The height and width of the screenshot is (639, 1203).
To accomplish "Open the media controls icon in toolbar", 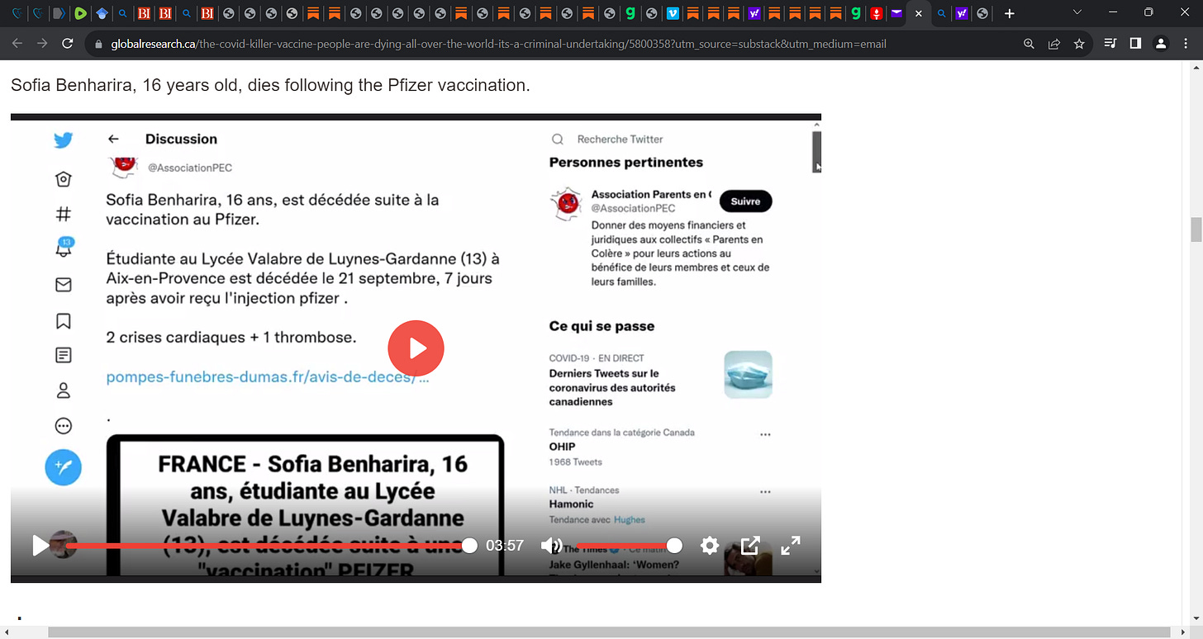I will 1110,44.
